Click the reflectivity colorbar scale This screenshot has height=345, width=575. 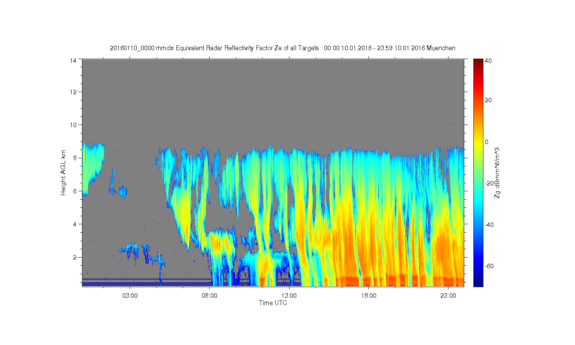tap(478, 172)
